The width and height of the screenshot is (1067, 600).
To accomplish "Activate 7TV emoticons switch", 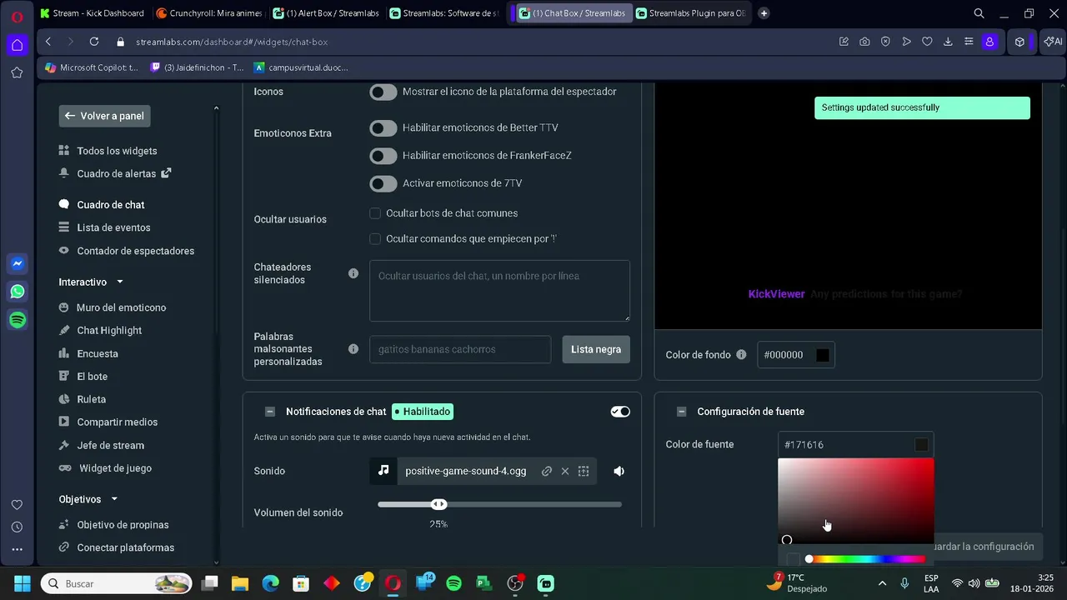I will pos(383,183).
